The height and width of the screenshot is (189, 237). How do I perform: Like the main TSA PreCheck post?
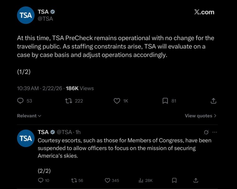pos(117,101)
